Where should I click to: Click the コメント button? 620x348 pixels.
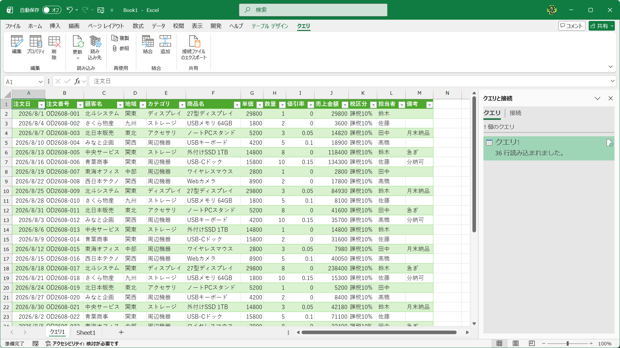(572, 26)
